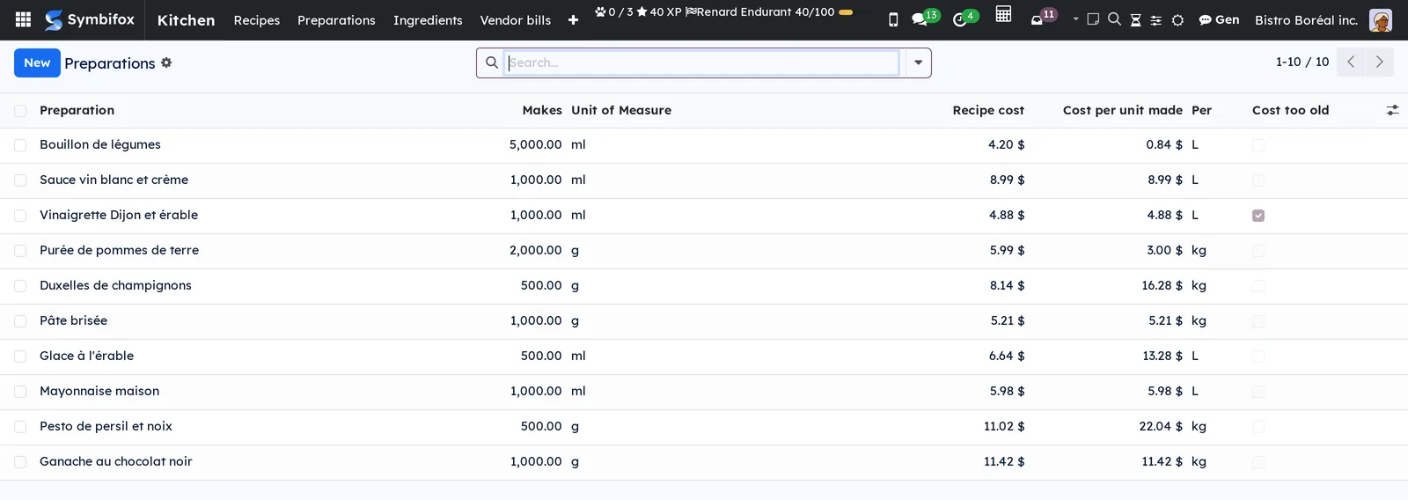Sort by the Recipe cost column header
Viewport: 1408px width, 500px height.
(x=988, y=110)
